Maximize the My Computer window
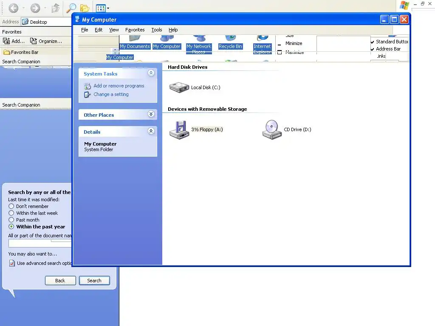The image size is (435, 326). pyautogui.click(x=394, y=19)
